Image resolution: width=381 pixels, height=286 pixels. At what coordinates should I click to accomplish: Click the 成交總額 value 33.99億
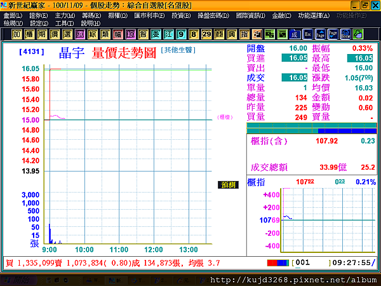coord(333,167)
